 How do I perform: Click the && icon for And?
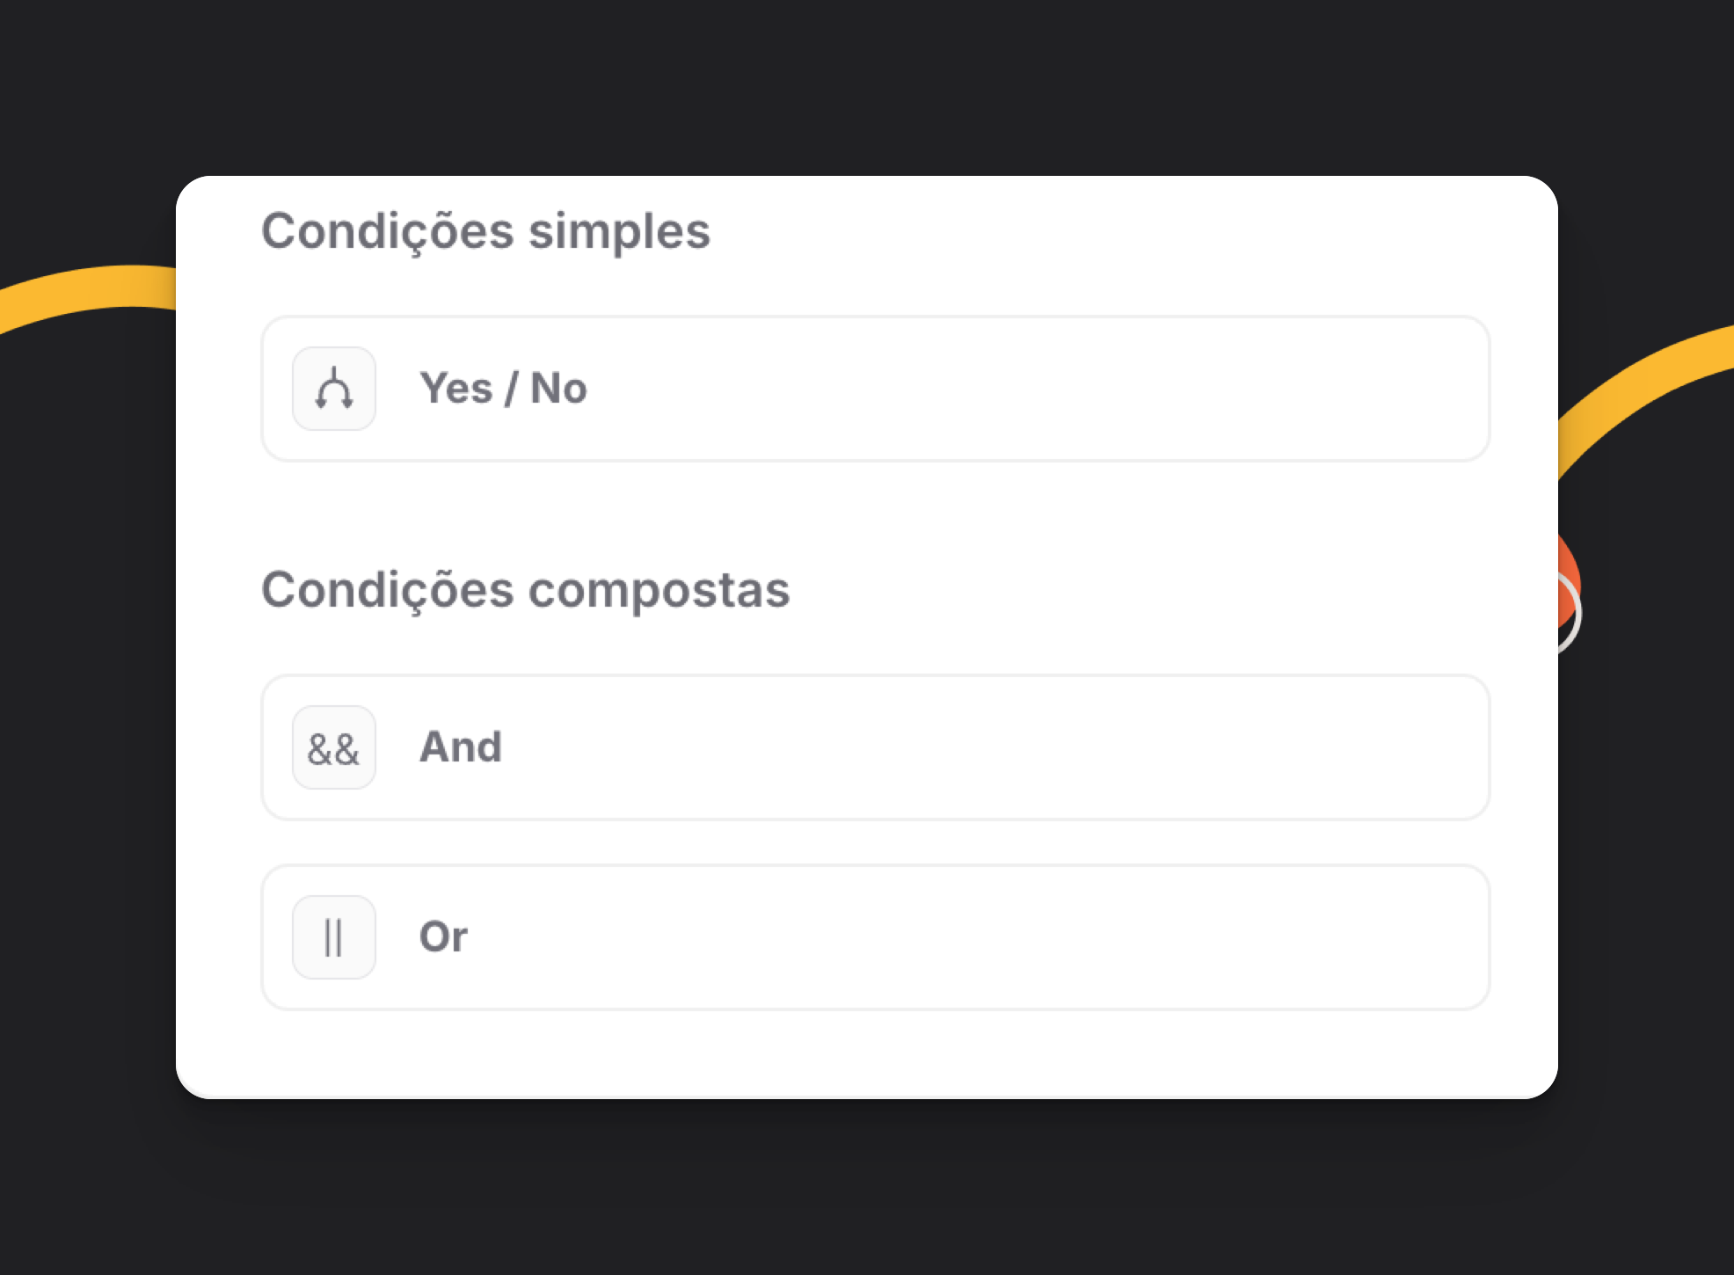point(334,747)
